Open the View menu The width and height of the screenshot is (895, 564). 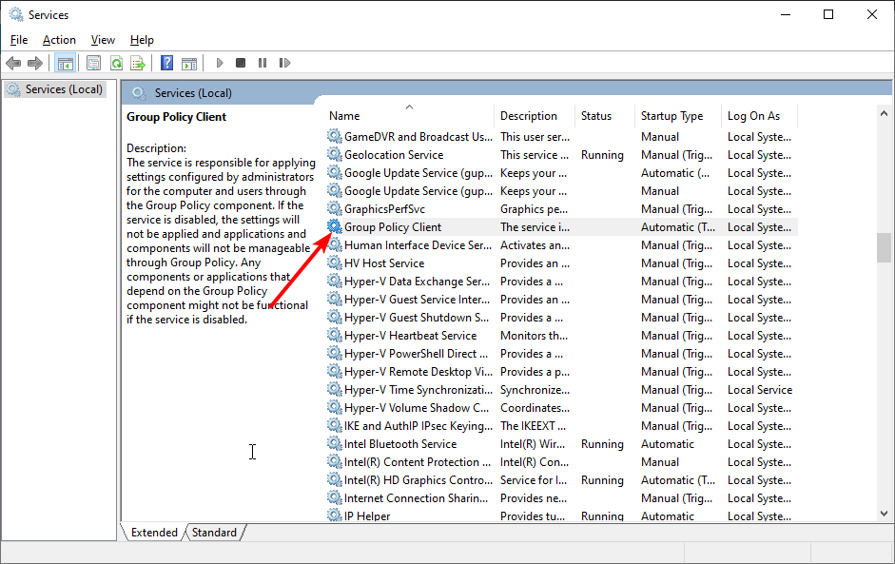[102, 39]
